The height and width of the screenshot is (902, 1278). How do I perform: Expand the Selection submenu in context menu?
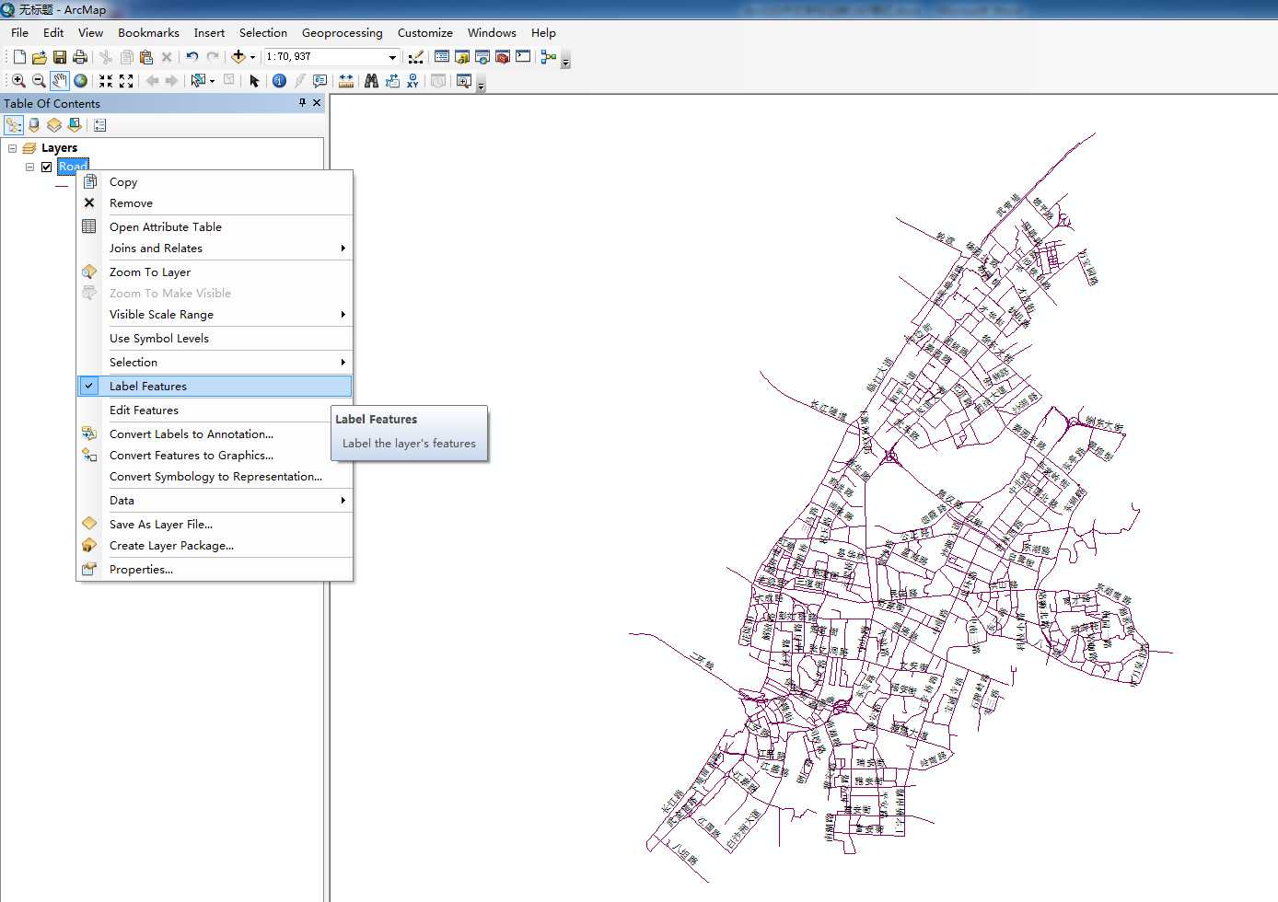pos(215,362)
